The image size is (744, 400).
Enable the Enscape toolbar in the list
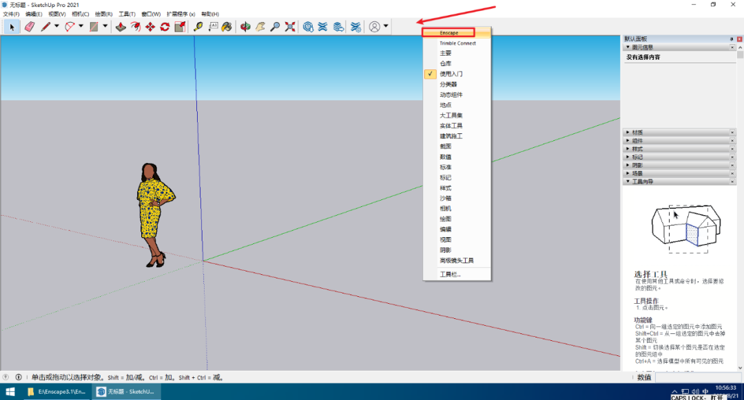coord(448,32)
